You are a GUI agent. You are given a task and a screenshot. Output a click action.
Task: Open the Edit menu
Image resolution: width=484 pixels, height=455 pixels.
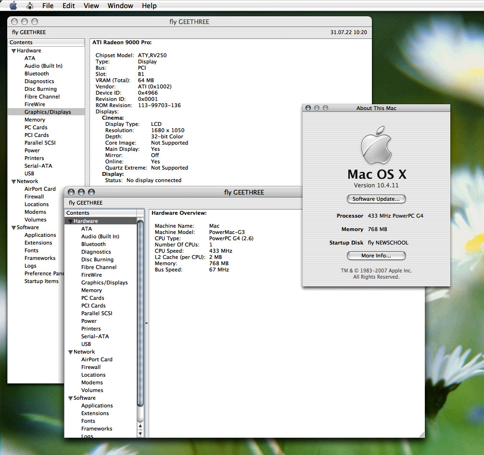(x=68, y=6)
